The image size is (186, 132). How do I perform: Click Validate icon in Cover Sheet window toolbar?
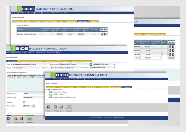[x=16, y=118]
